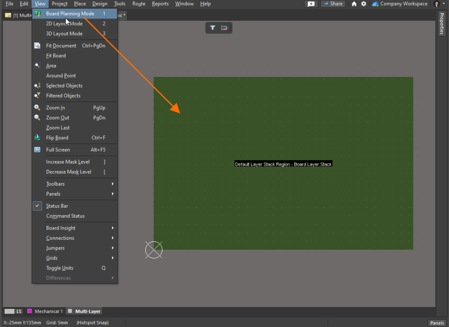This screenshot has height=327, width=449.
Task: Expand the Toolbars submenu
Action: click(55, 184)
